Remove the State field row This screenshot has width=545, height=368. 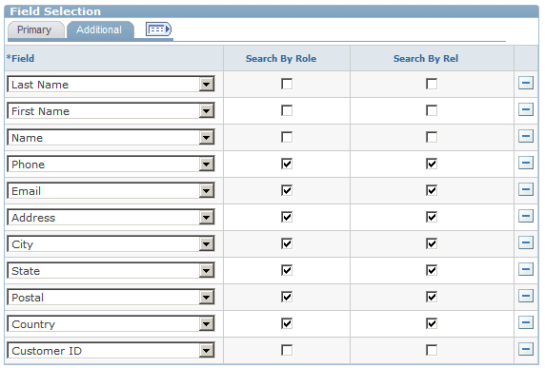(526, 269)
